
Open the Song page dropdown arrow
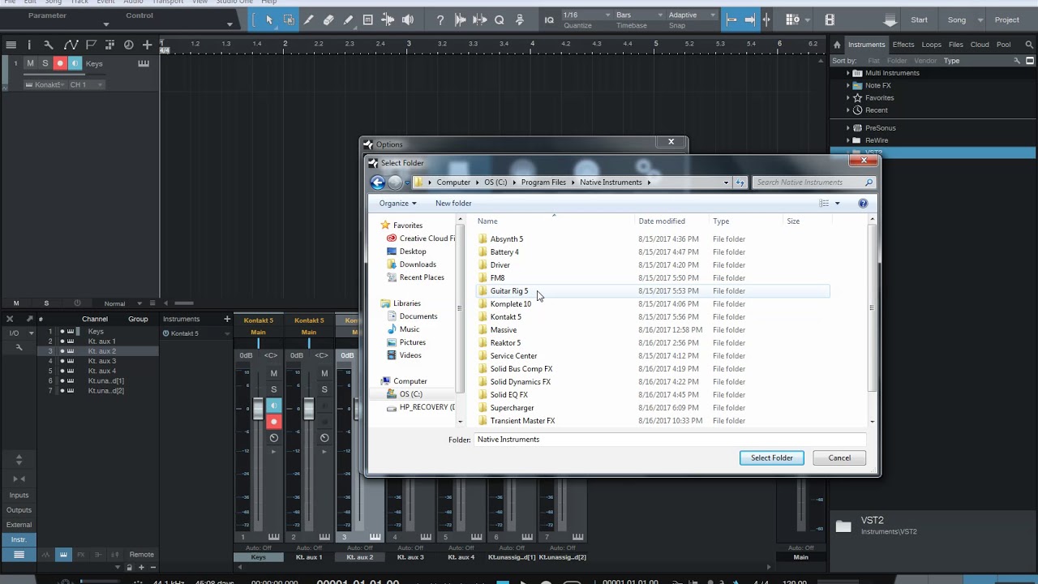coord(980,19)
